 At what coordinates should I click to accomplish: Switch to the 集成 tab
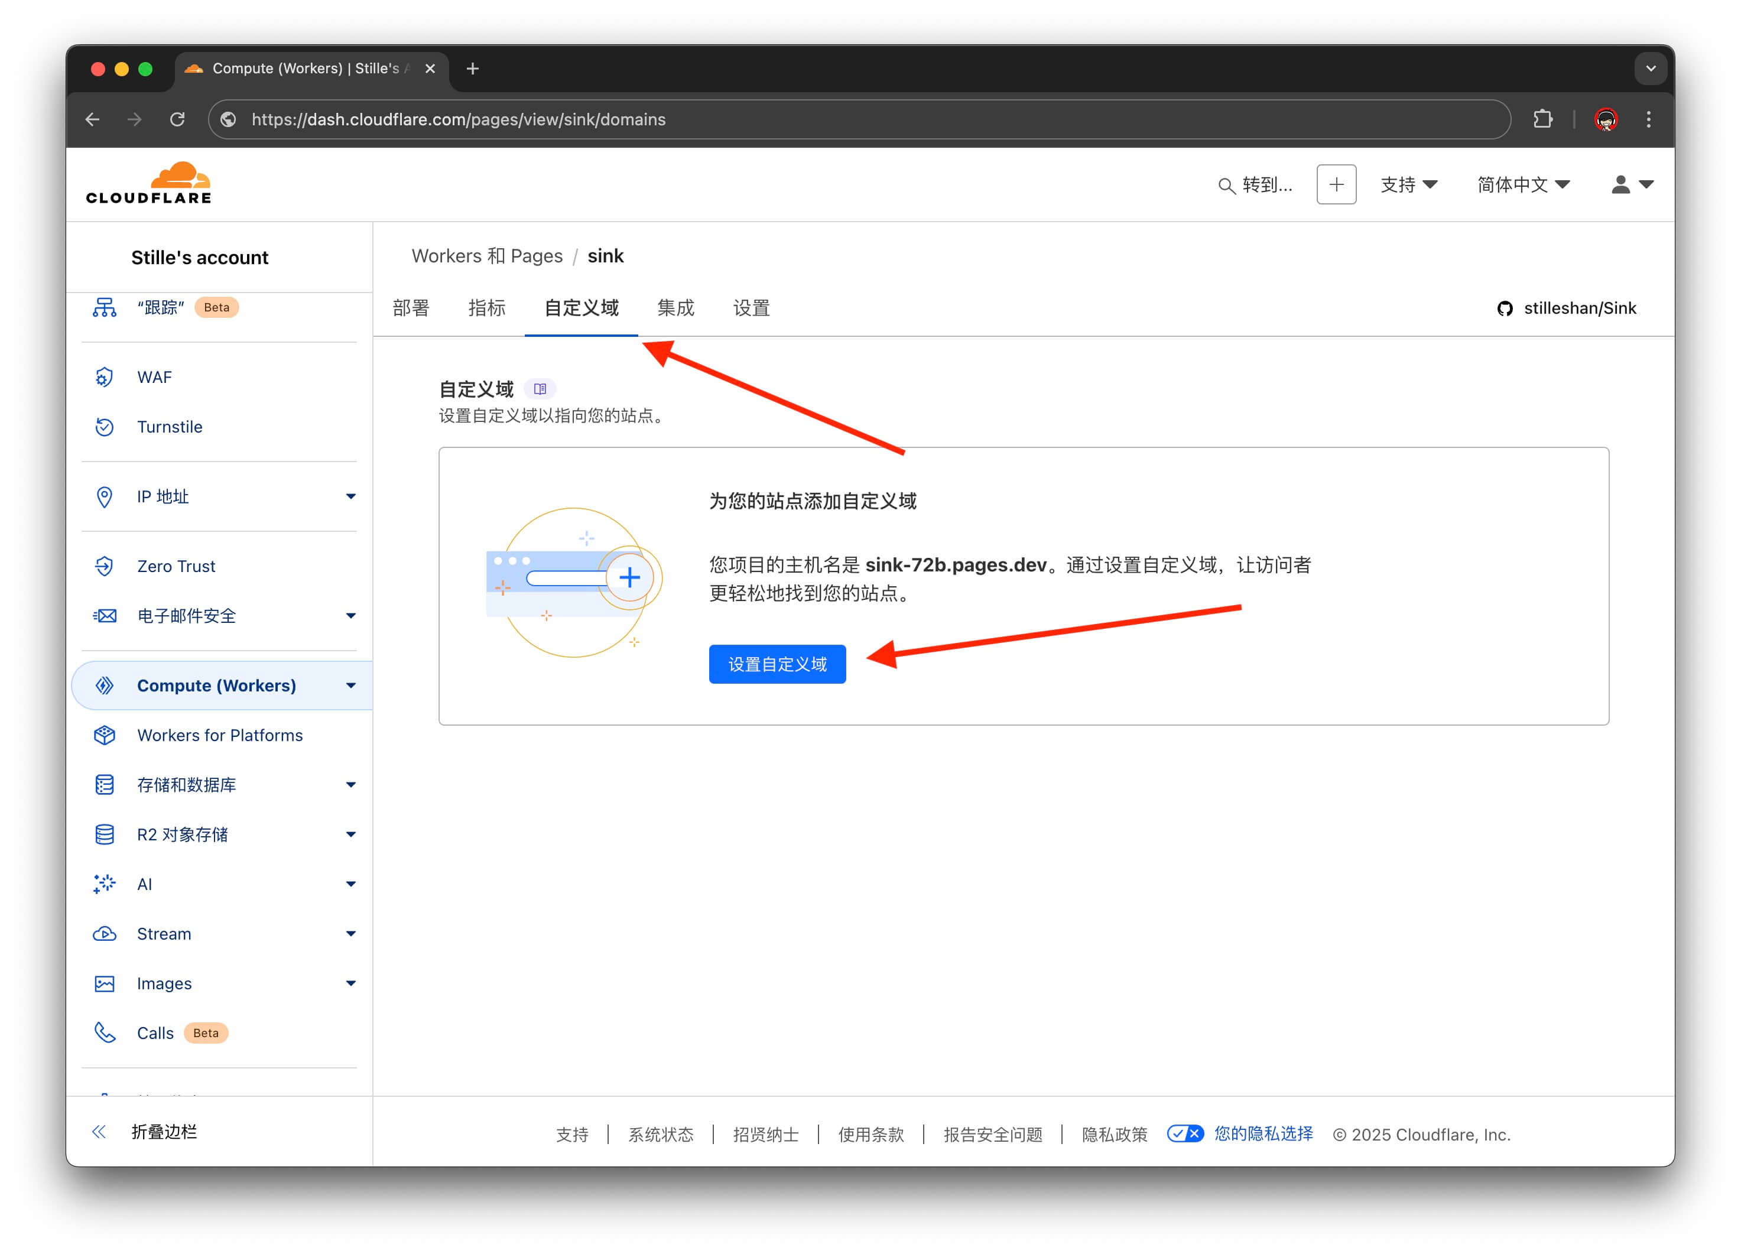(675, 308)
